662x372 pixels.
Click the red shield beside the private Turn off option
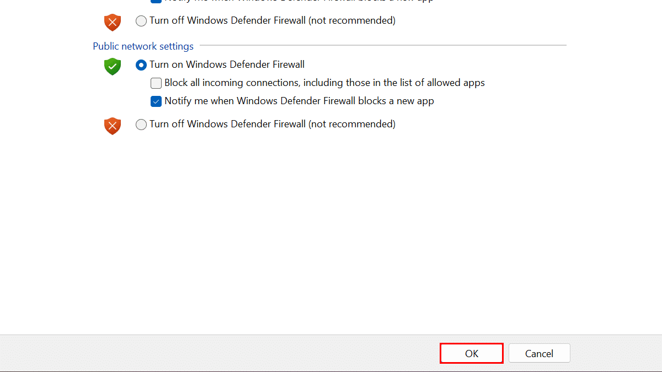112,22
